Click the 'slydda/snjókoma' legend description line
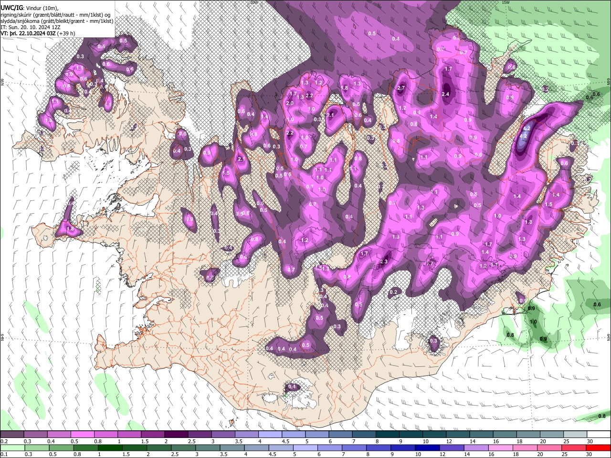This screenshot has height=458, width=611. click(57, 21)
